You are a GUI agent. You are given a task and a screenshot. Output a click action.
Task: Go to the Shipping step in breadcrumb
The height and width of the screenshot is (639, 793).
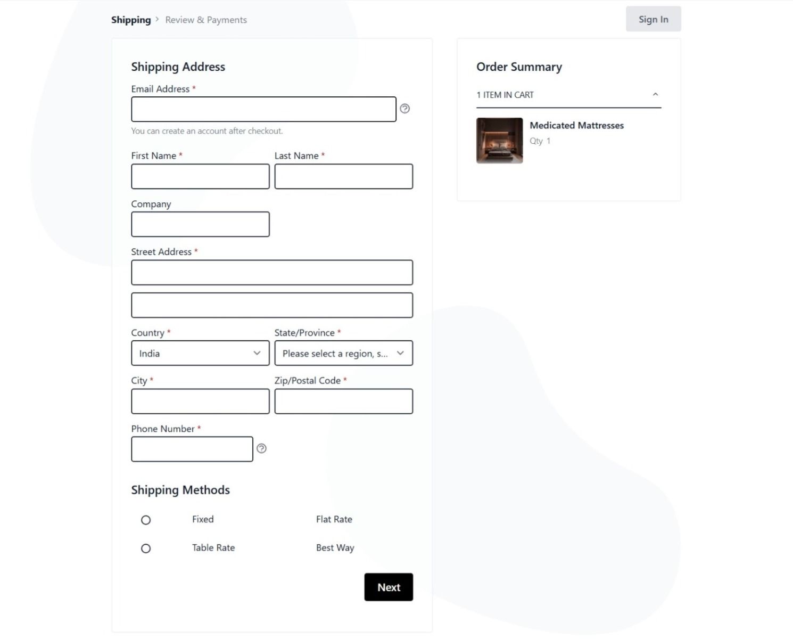point(131,20)
